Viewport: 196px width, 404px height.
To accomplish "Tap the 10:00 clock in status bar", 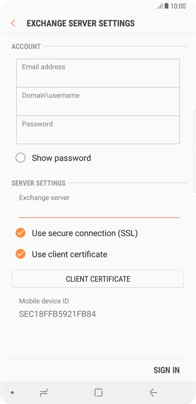I will click(x=178, y=6).
